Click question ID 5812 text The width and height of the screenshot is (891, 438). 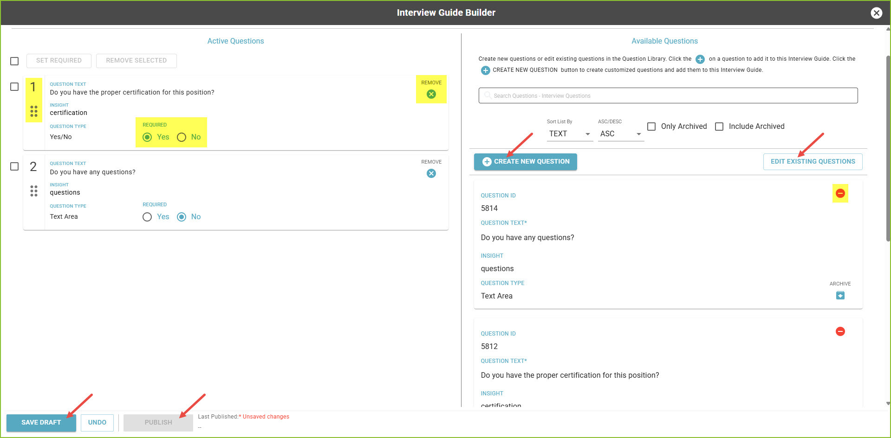489,347
